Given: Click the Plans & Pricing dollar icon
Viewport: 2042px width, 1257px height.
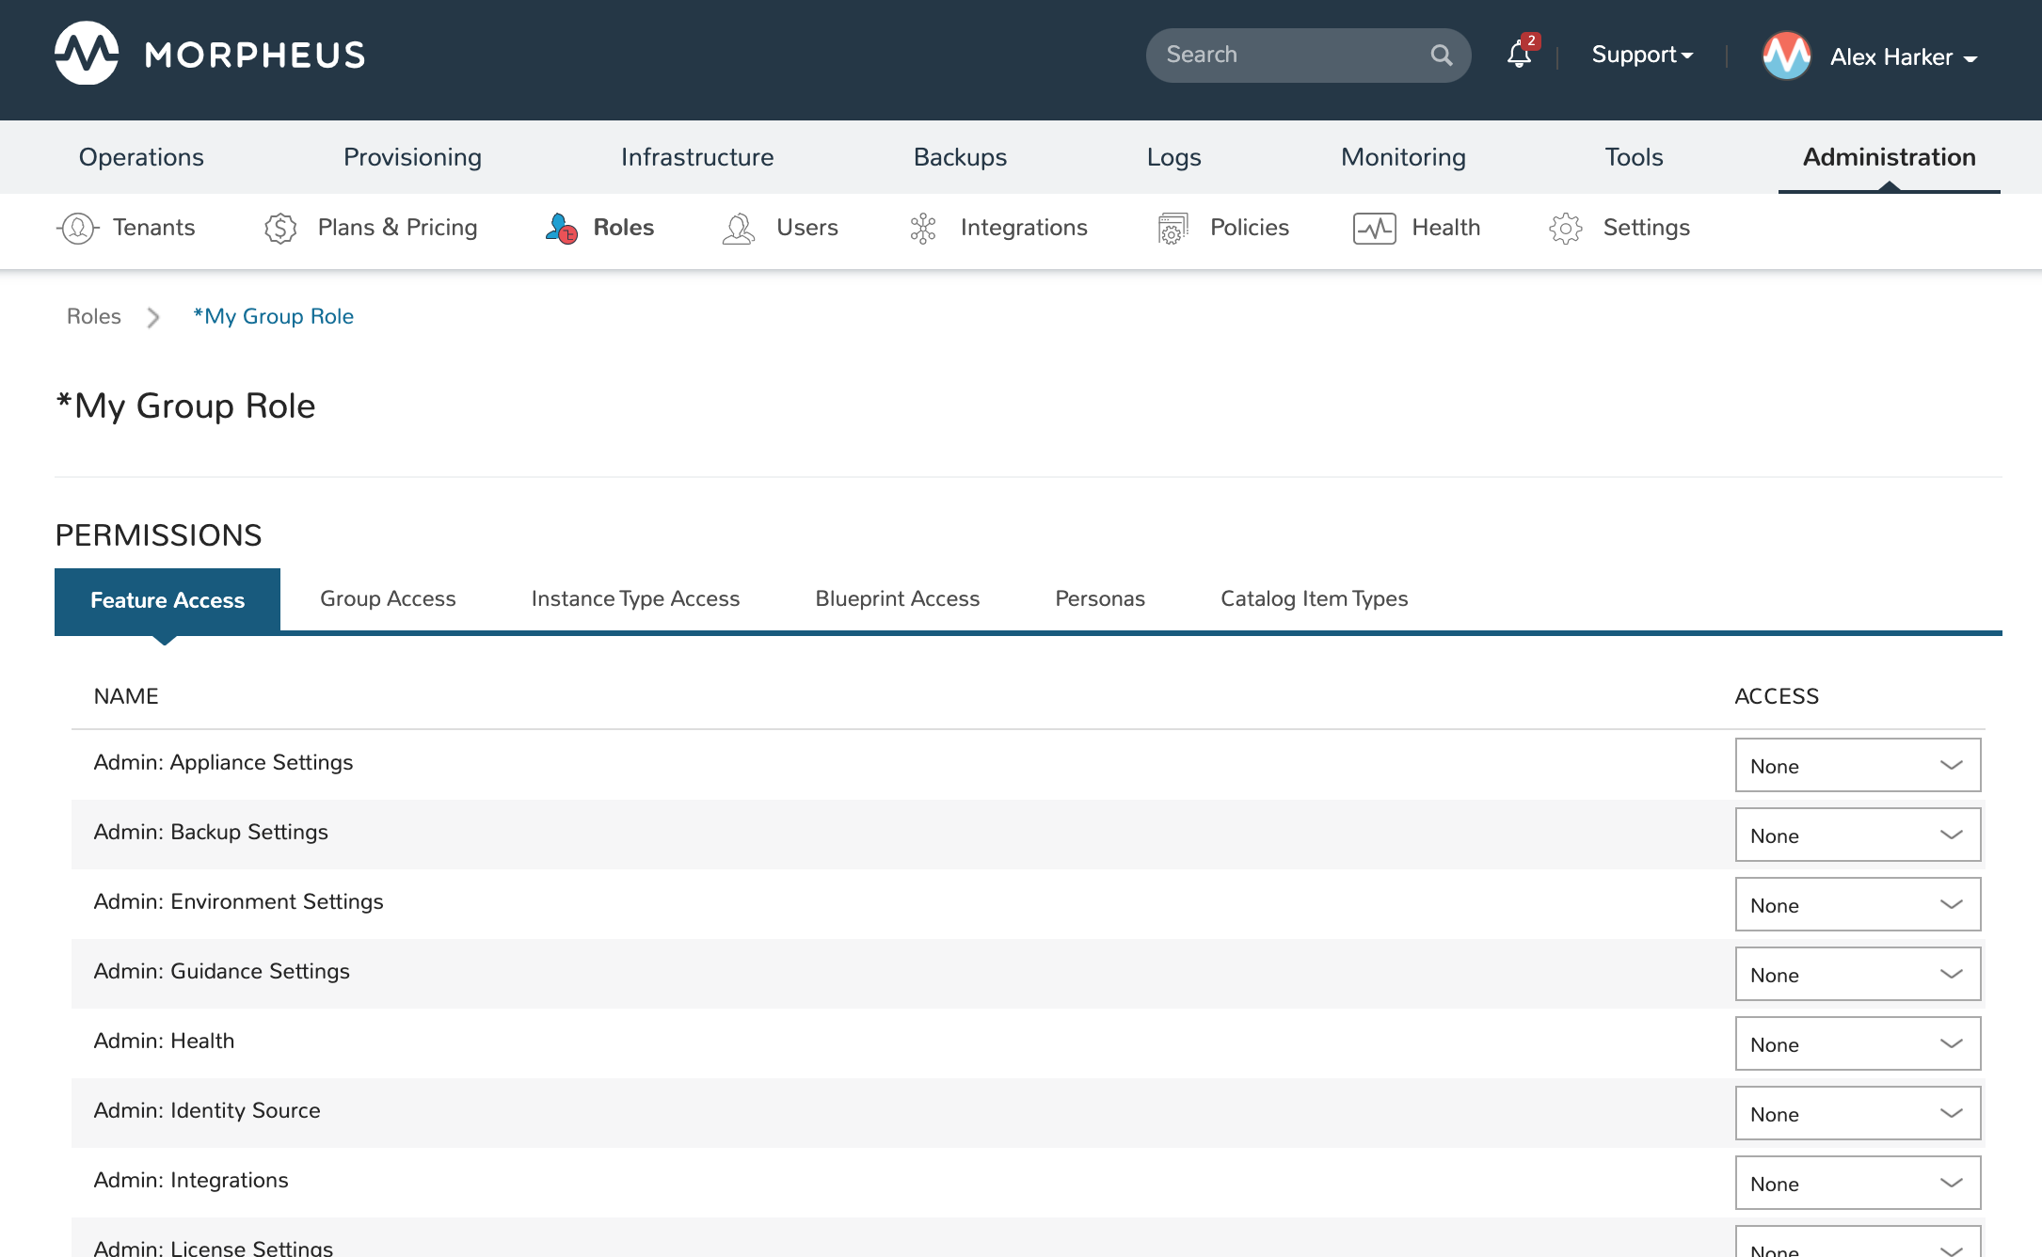Looking at the screenshot, I should coord(280,228).
